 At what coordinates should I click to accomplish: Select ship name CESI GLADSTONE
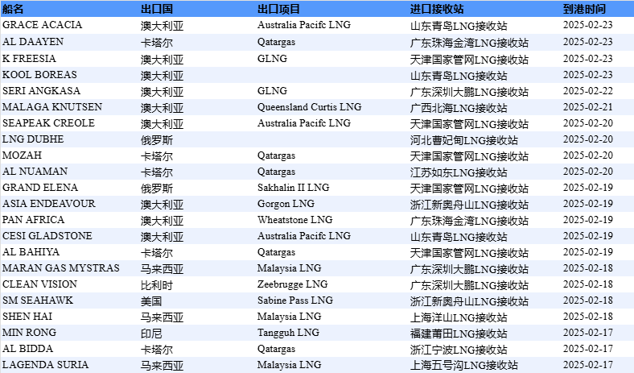click(47, 237)
